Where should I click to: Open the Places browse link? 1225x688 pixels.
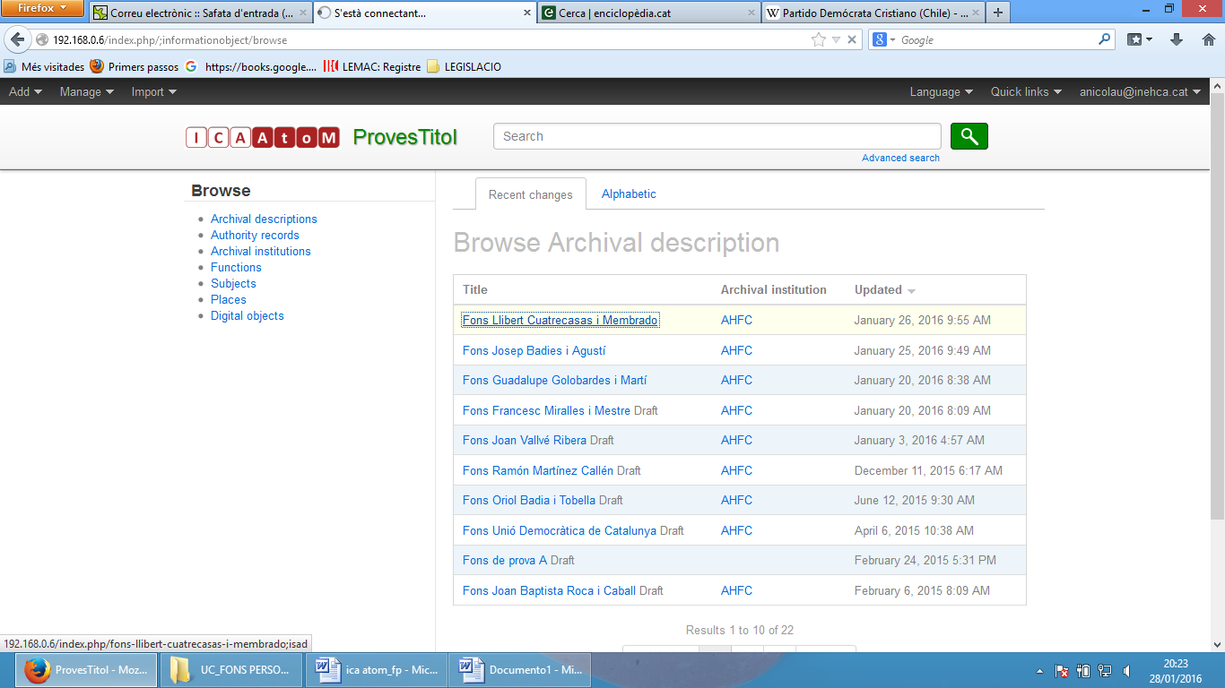(x=229, y=299)
